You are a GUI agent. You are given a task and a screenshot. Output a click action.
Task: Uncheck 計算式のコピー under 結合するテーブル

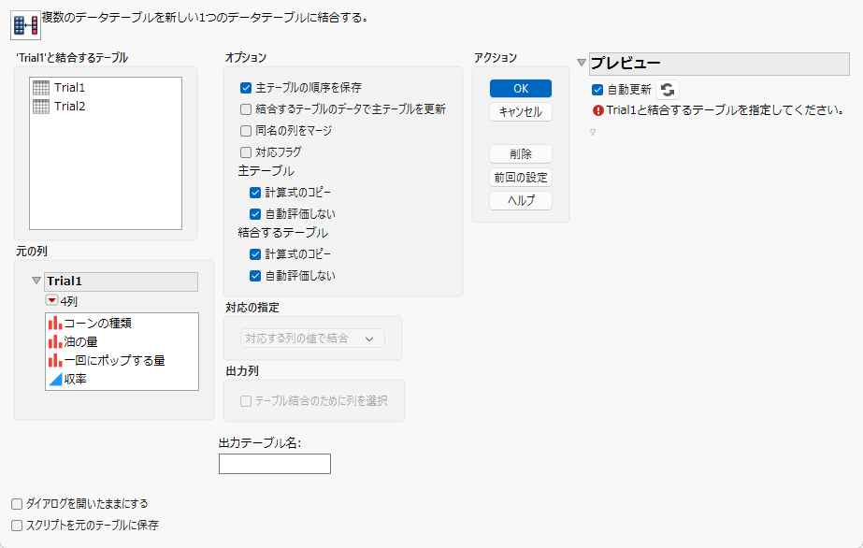[x=255, y=254]
